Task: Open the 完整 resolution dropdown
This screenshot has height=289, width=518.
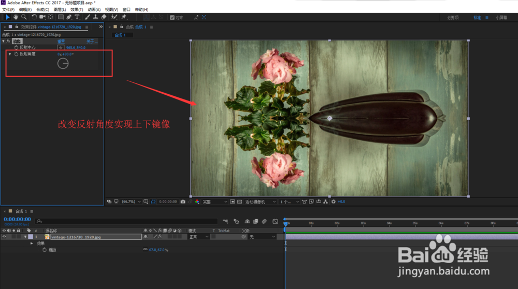Action: point(215,201)
